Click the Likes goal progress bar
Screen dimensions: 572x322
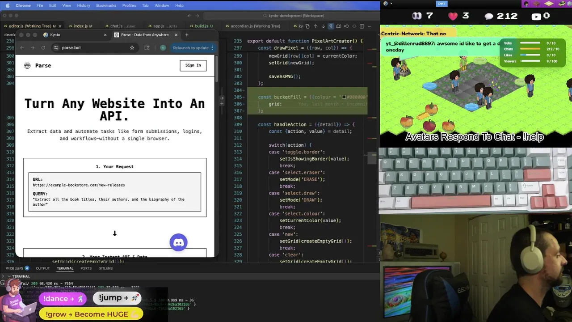click(530, 55)
